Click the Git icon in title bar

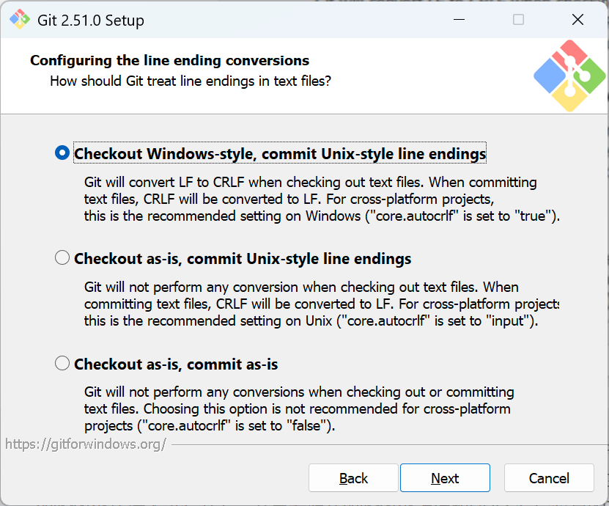point(19,19)
